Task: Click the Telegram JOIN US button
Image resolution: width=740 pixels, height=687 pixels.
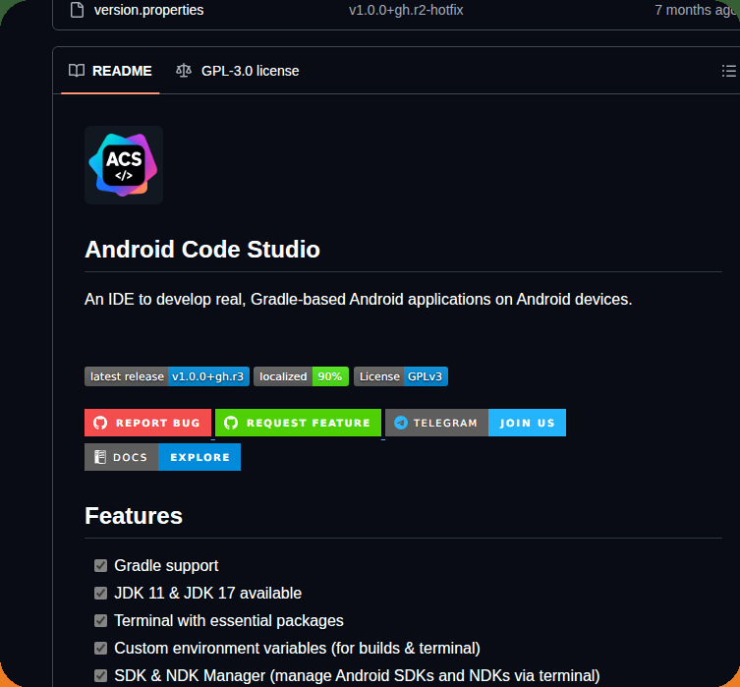Action: (476, 423)
